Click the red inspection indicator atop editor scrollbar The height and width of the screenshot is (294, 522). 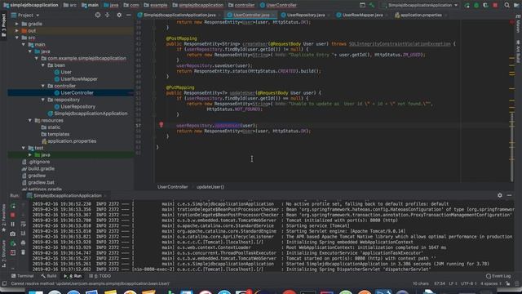[x=511, y=22]
